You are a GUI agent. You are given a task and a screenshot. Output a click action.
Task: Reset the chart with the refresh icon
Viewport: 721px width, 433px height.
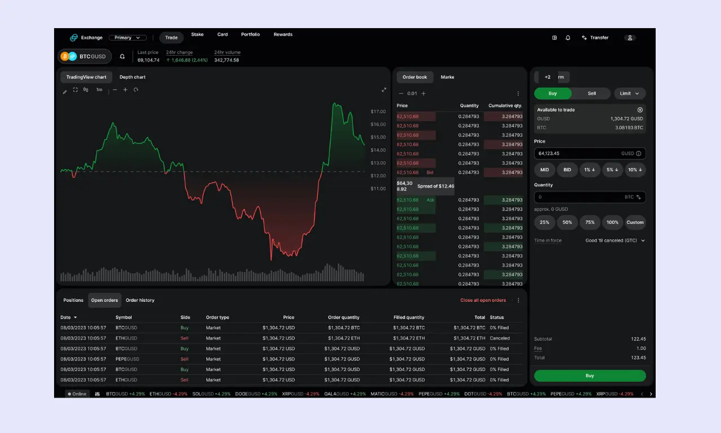[x=136, y=90]
